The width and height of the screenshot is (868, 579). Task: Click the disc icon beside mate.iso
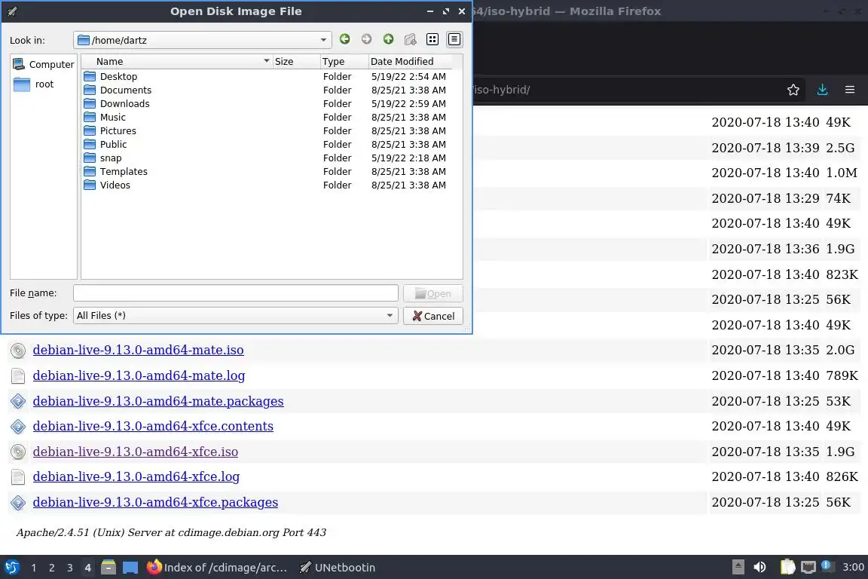point(18,350)
